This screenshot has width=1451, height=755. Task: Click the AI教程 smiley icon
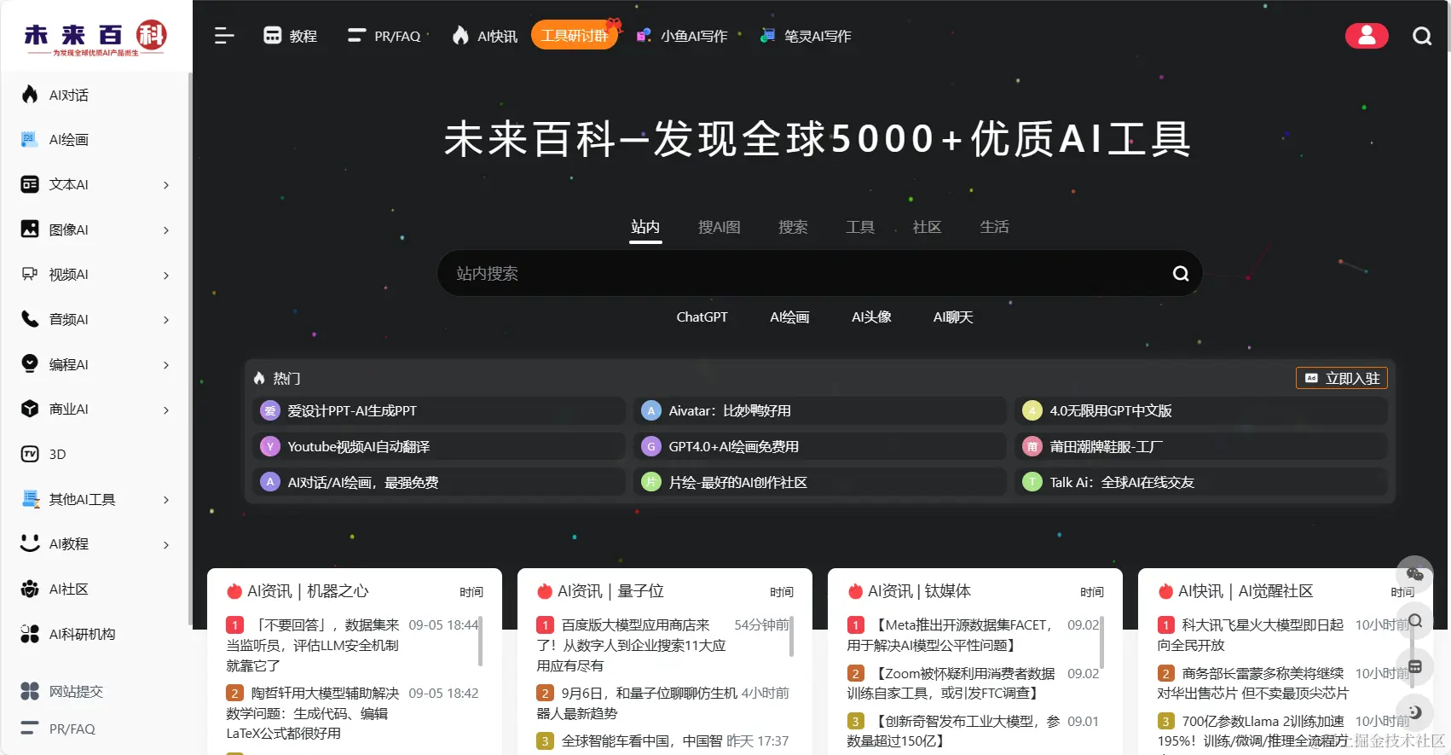click(x=30, y=543)
